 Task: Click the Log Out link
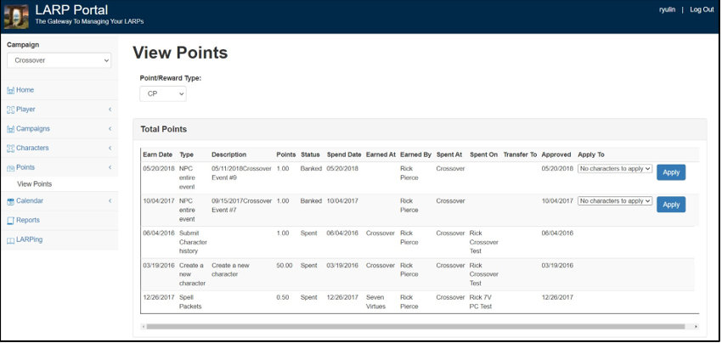coord(701,9)
